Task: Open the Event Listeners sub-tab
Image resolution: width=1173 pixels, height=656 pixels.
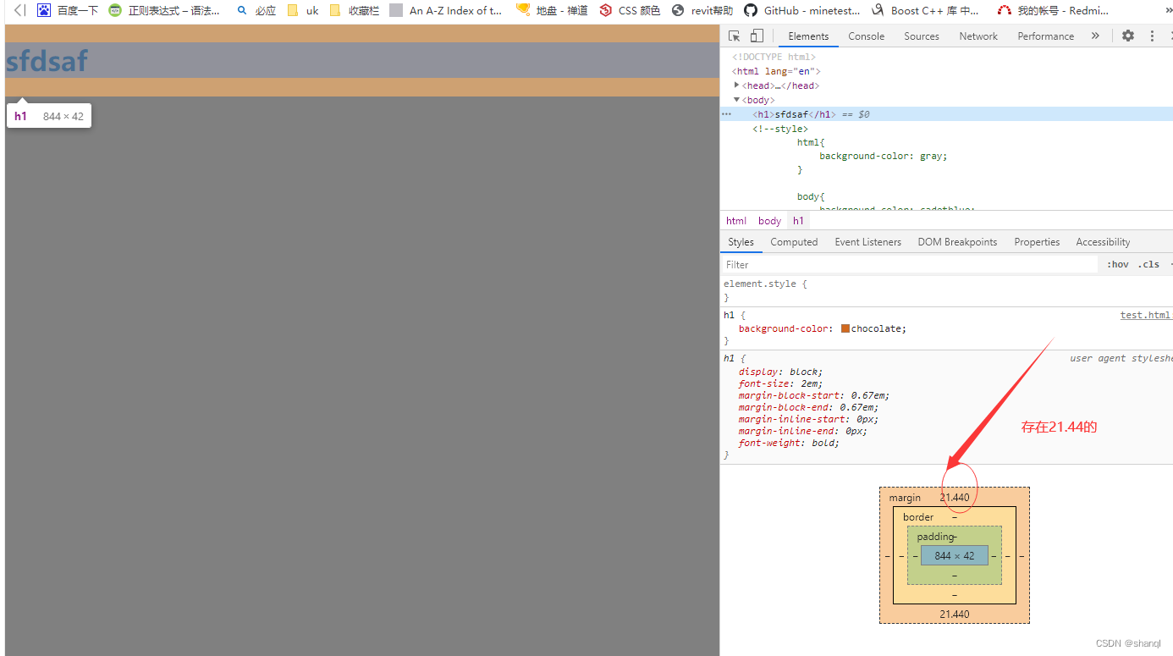Action: [867, 242]
